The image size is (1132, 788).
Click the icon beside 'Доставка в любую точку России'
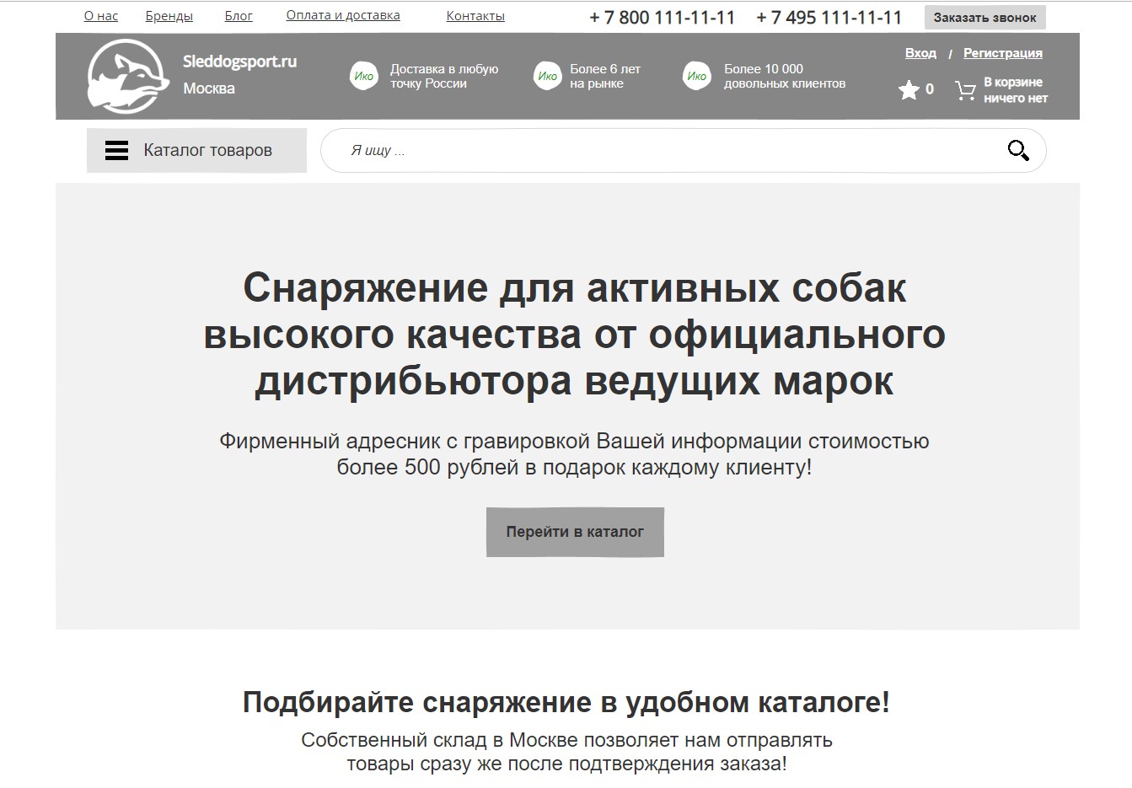tap(364, 76)
